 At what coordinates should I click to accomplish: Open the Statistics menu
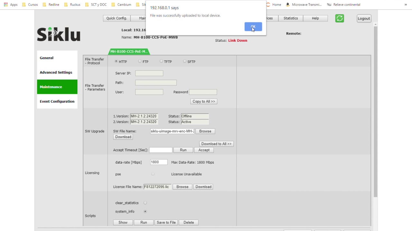pos(291,18)
